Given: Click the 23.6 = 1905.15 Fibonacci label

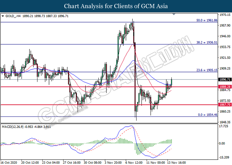Looking at the screenshot, I should point(207,70).
